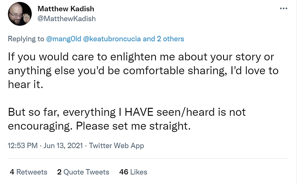Open the 12:53 PM timestamp link
The image size is (299, 184).
(23, 145)
